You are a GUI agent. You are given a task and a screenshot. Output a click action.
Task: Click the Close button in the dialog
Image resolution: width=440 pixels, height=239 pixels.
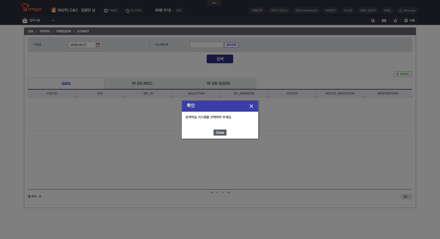[x=220, y=132]
